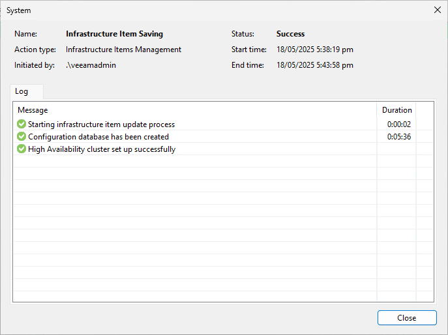Viewport: 448px width, 335px height.
Task: Select the 'High Availability cluster set up successfully' message
Action: 102,149
